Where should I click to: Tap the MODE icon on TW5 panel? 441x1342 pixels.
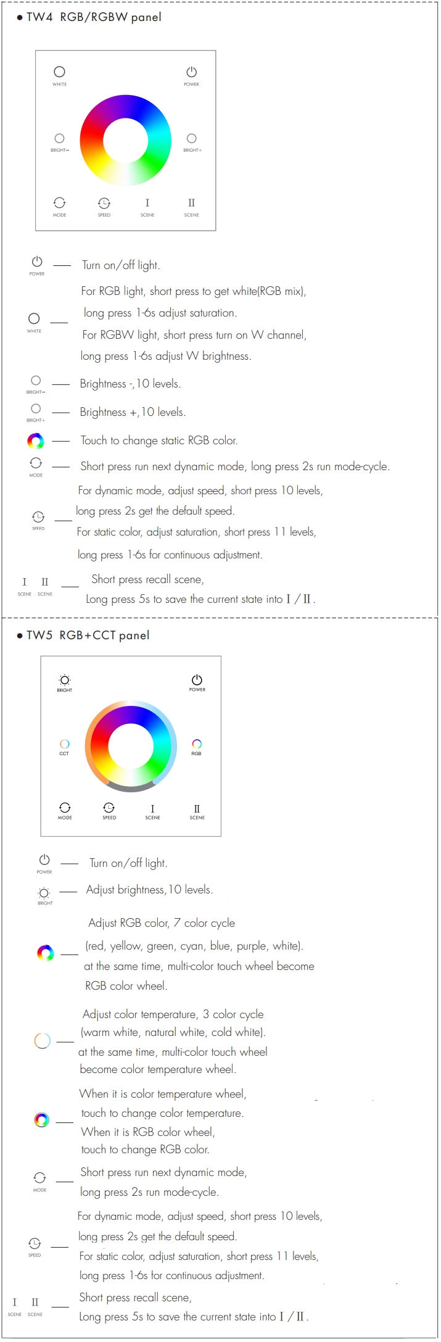pyautogui.click(x=65, y=808)
